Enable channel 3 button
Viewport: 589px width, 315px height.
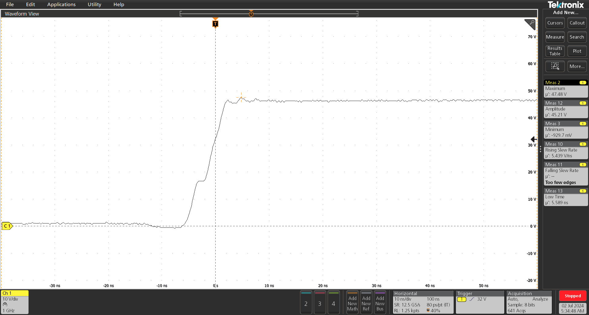point(320,302)
